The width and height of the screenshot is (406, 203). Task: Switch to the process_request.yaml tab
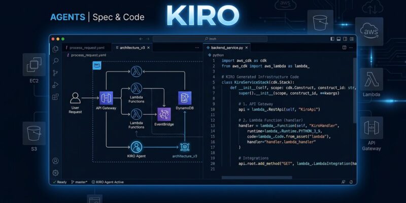coord(86,48)
